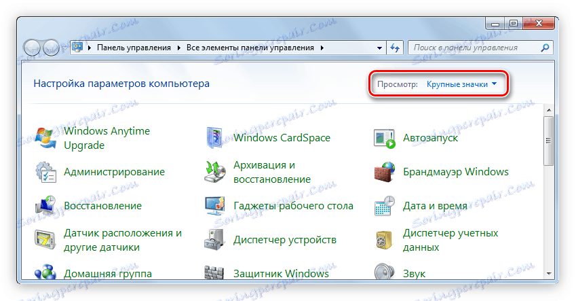Click the Звук speaker icon
576x301 pixels.
tap(384, 272)
